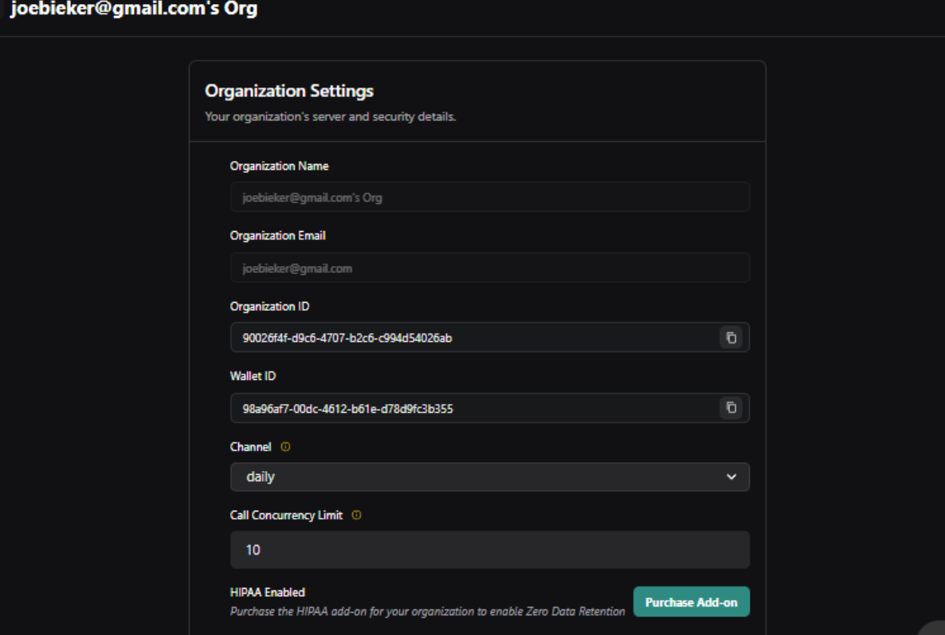
Task: Select the Organization ID value field
Action: 470,338
